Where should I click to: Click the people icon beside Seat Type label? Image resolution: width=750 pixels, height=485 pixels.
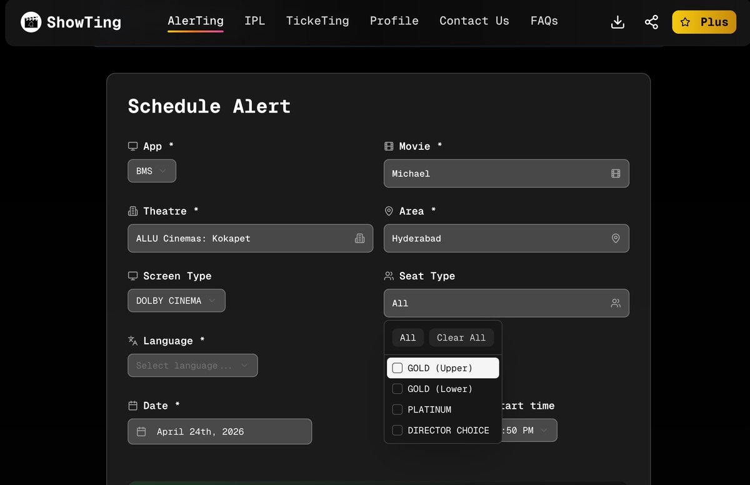(389, 276)
